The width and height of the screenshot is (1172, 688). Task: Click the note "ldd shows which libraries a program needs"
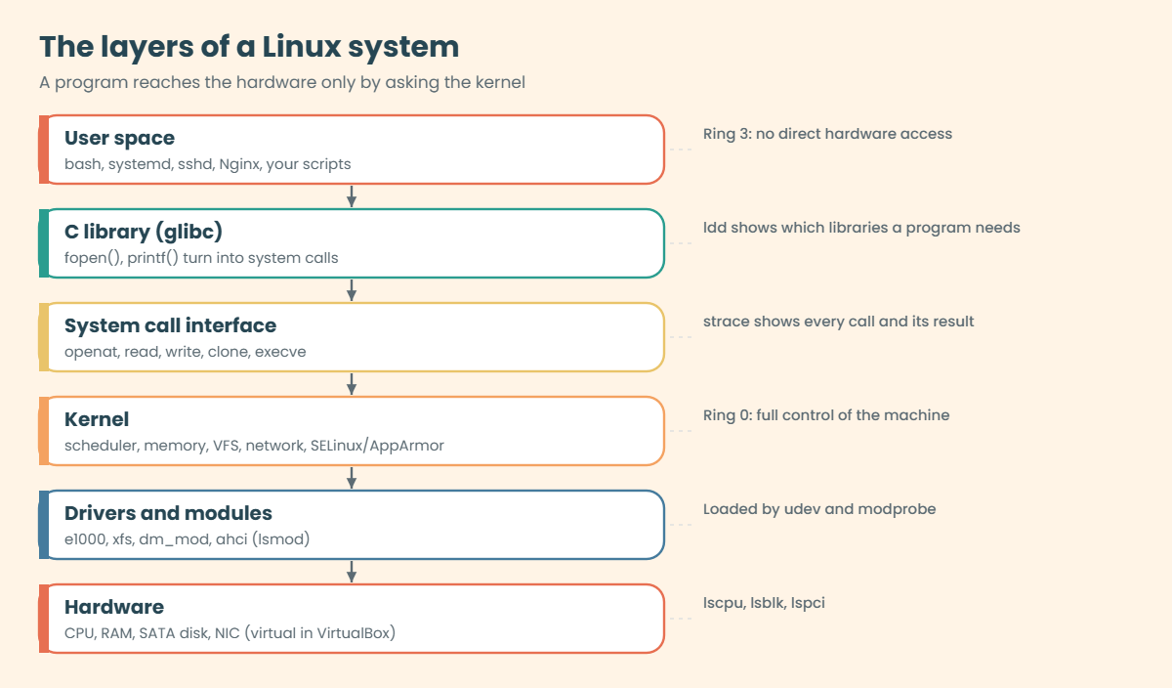pos(861,228)
